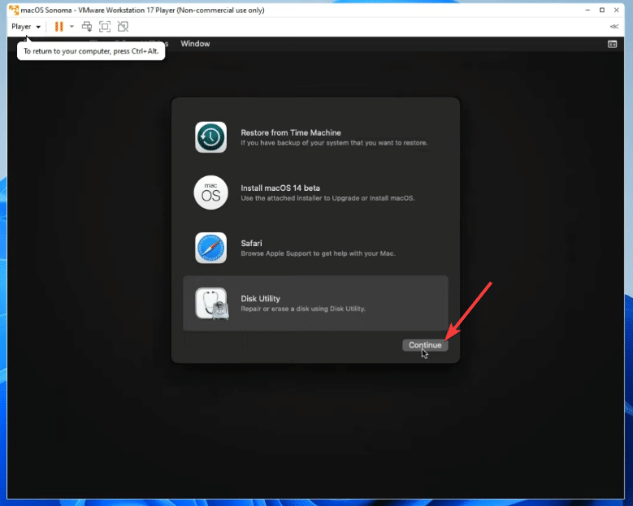Click Send Ctrl+Alt+Del toolbar icon
The image size is (633, 506).
tap(87, 27)
